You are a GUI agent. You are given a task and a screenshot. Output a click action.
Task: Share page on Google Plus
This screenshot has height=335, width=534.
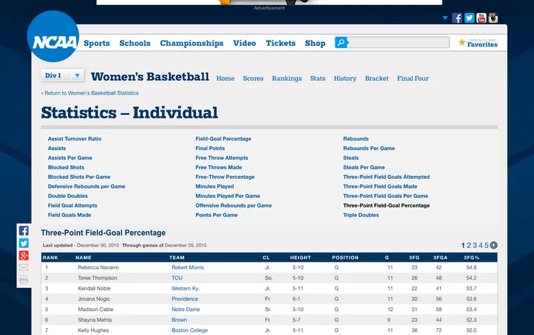(x=24, y=256)
